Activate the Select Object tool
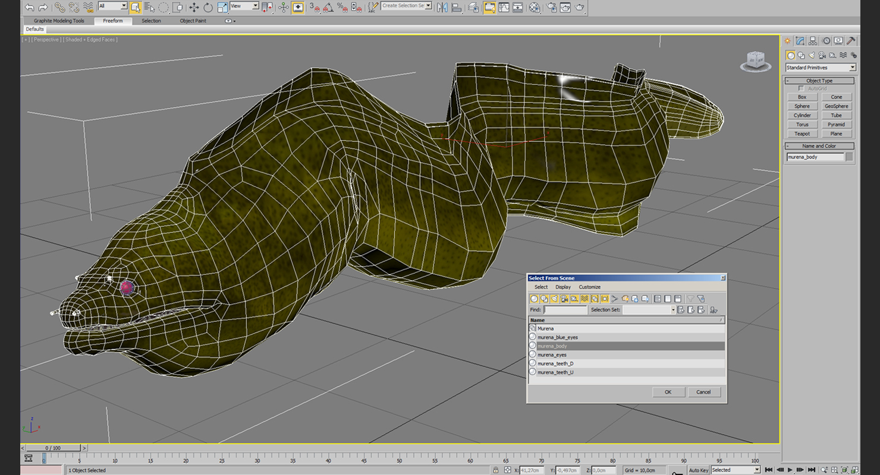880x475 pixels. [136, 7]
